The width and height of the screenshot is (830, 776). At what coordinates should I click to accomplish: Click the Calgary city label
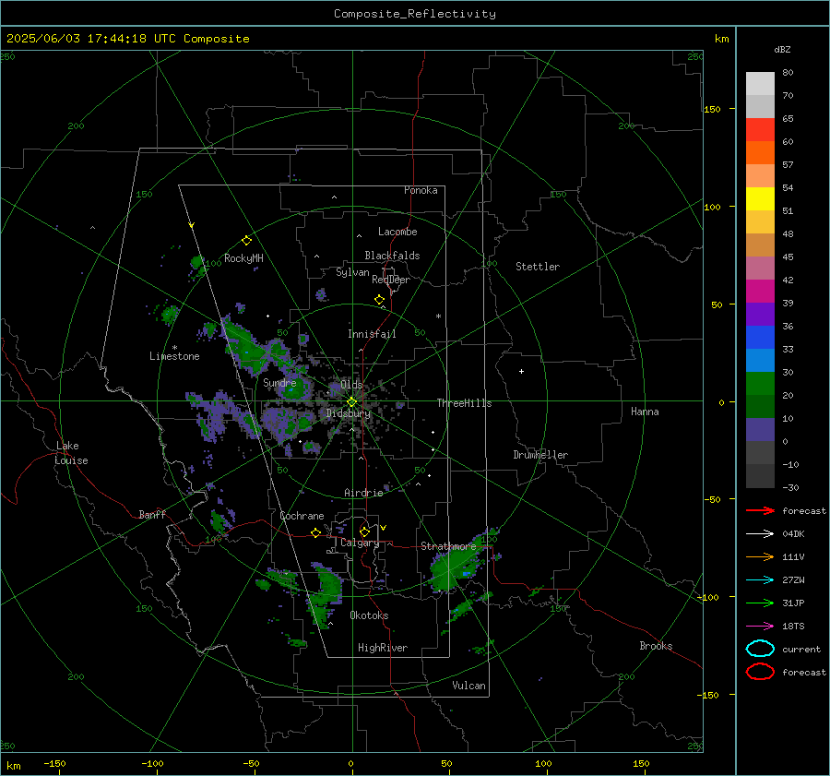point(360,543)
